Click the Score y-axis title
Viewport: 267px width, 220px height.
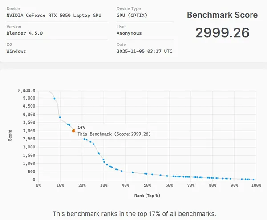pos(10,136)
